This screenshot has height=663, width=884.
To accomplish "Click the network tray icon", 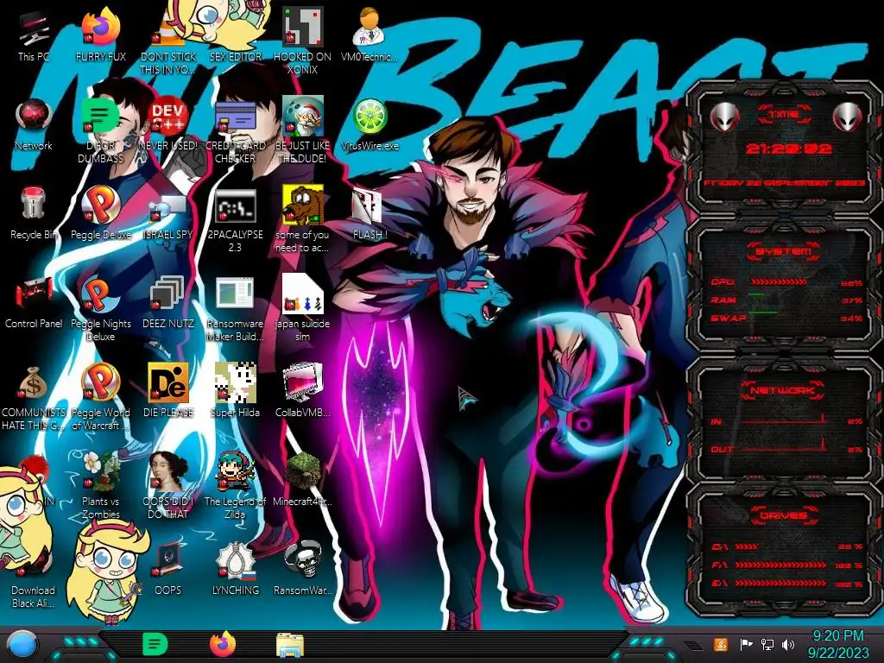I will [x=767, y=644].
